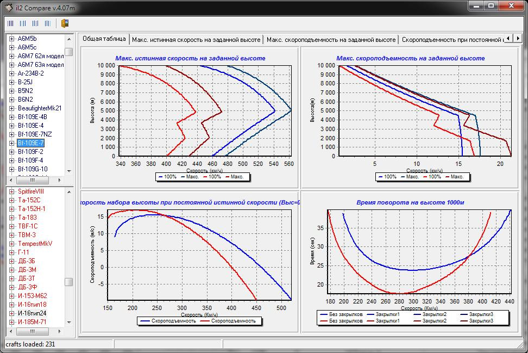Click the upper aircraft list vertical scrollbar thumb
Screen dimensions: 528x353
click(69, 52)
